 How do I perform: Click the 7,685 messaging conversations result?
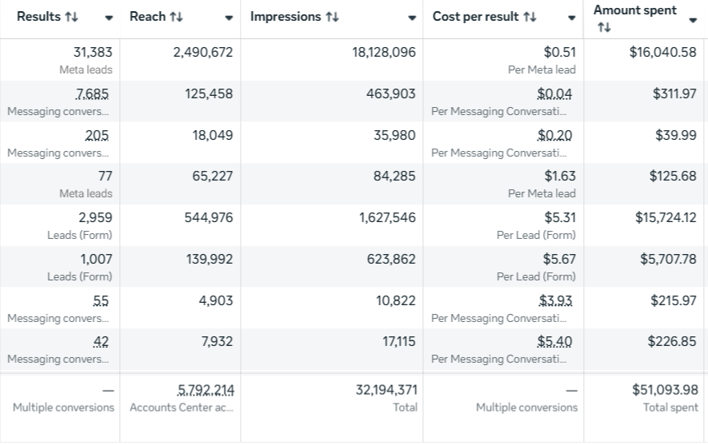(x=97, y=94)
